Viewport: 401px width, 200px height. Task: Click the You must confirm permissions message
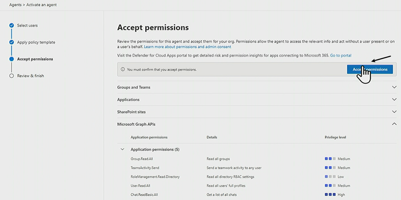pos(162,69)
